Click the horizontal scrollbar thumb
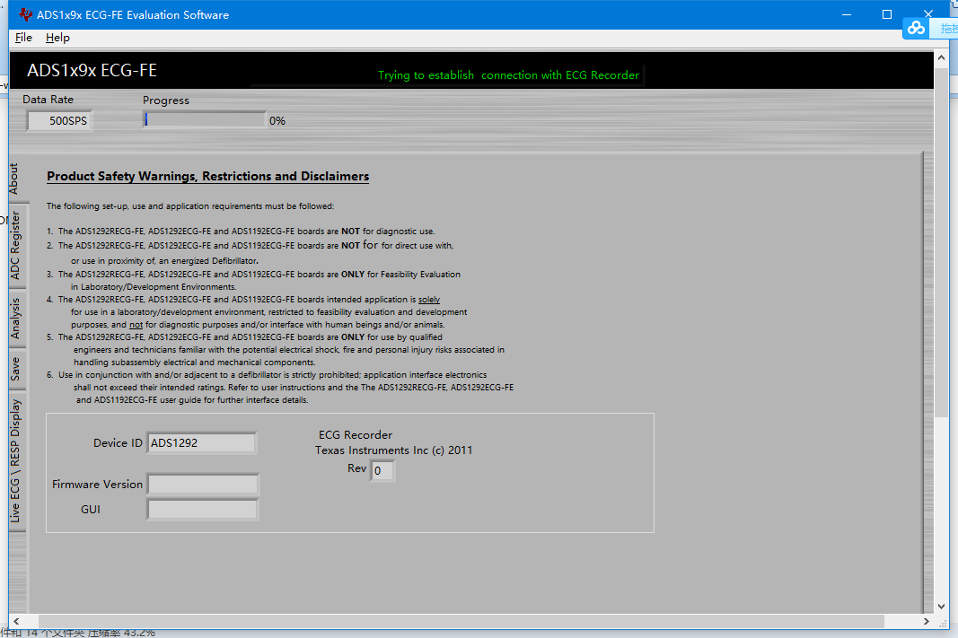958x638 pixels. point(461,621)
